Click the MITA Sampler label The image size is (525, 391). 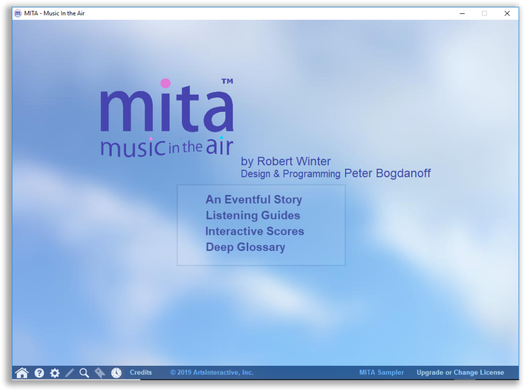[x=381, y=373]
